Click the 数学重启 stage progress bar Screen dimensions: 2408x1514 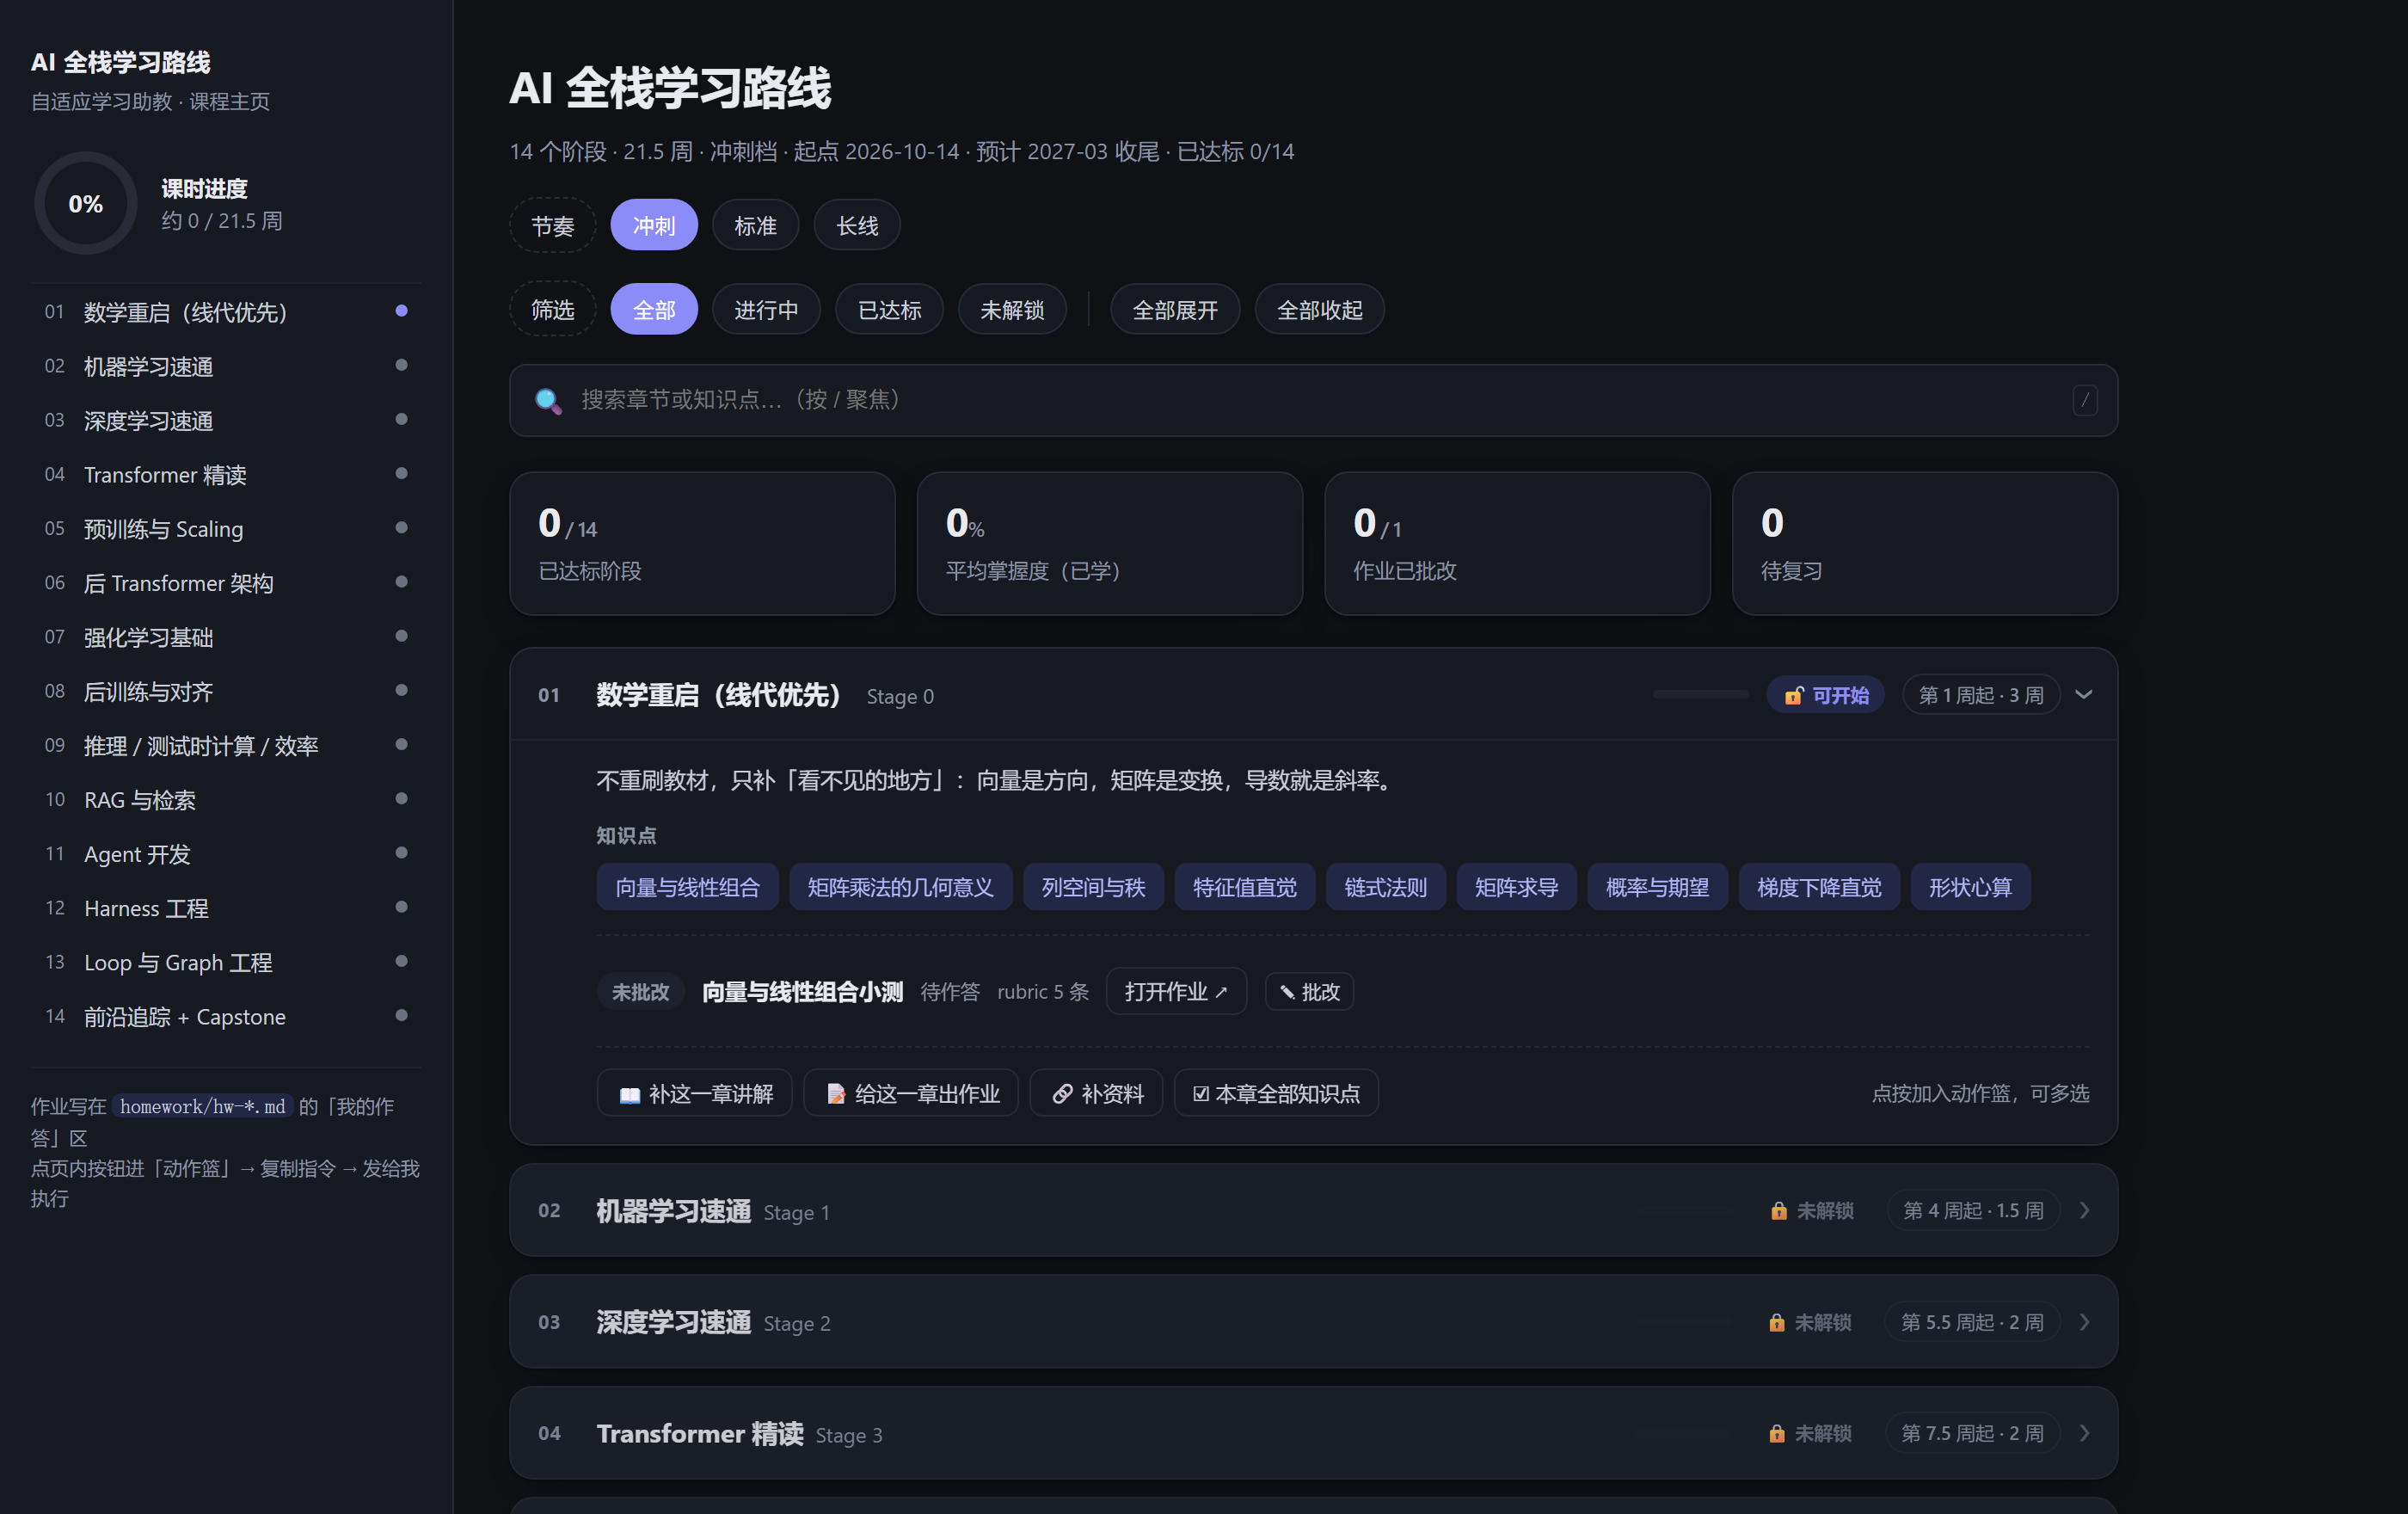pyautogui.click(x=1701, y=695)
